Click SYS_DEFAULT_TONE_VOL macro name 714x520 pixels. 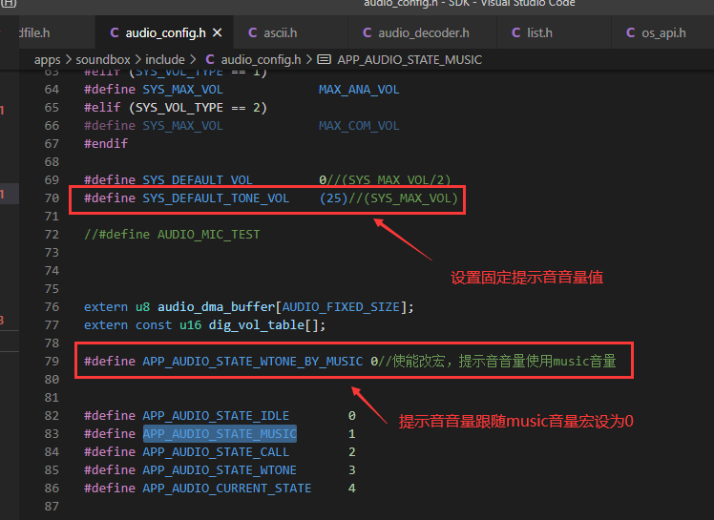click(216, 198)
